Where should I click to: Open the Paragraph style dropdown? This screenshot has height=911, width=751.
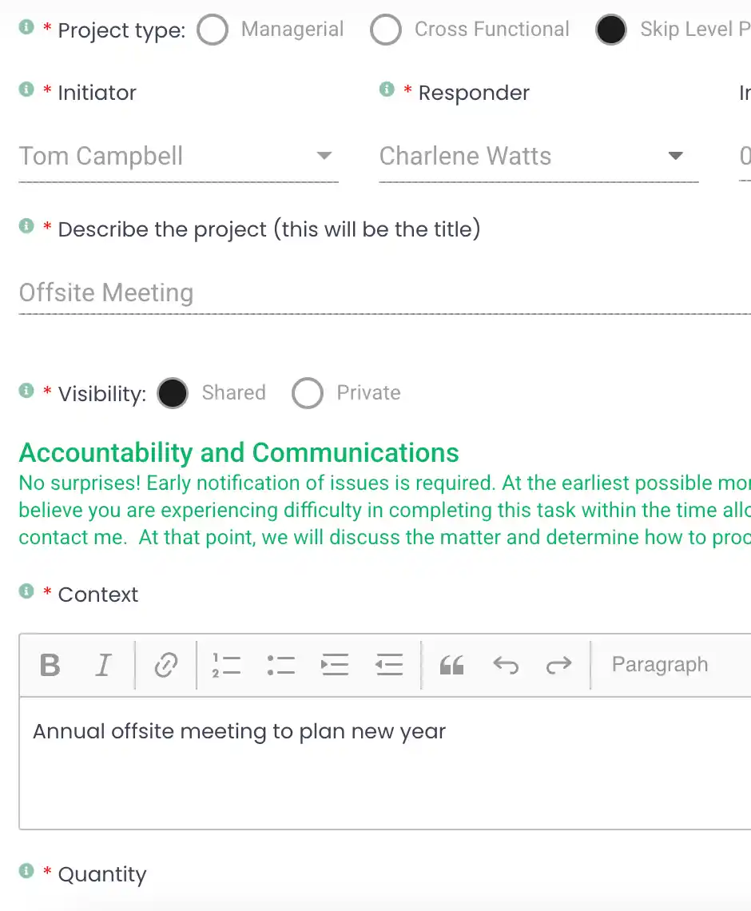659,664
